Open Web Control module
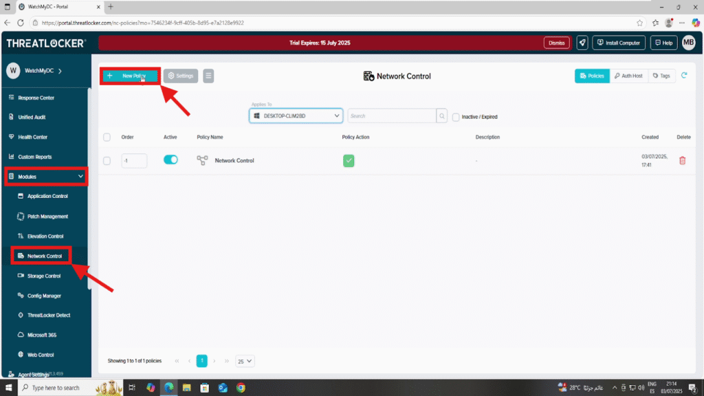This screenshot has width=704, height=396. (x=40, y=355)
